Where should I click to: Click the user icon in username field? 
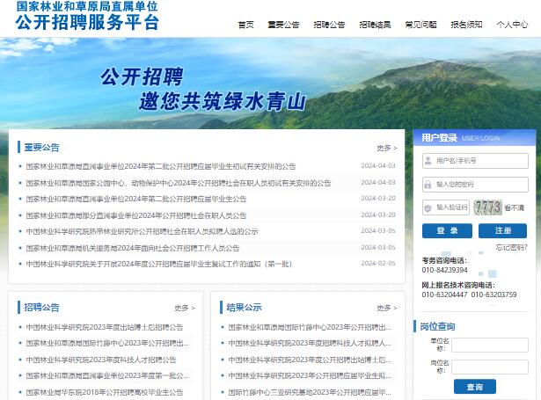428,161
